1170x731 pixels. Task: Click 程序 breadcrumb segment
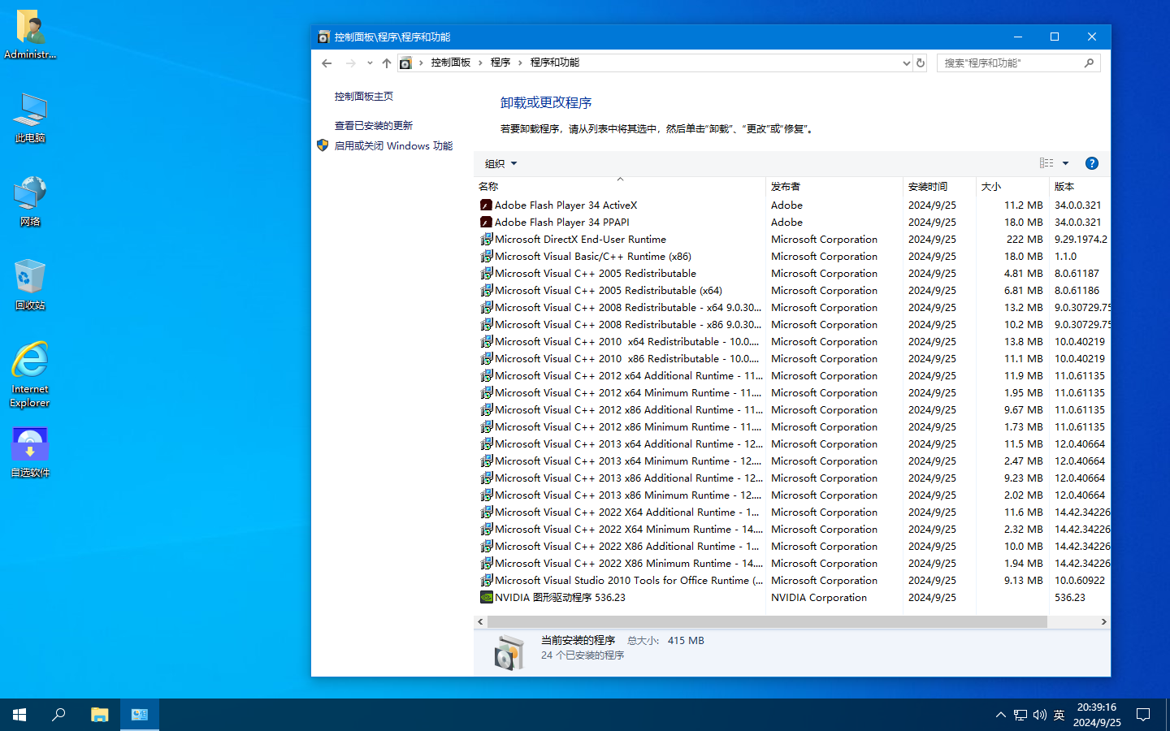point(500,63)
